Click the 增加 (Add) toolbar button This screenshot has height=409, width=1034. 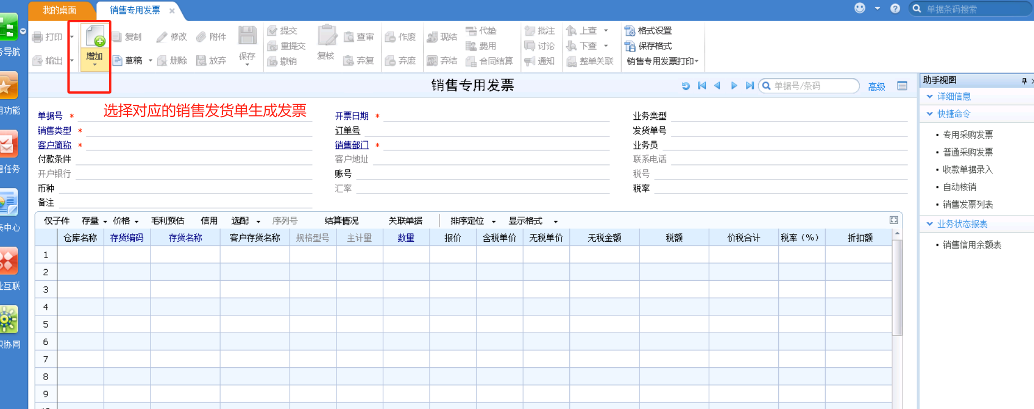95,47
